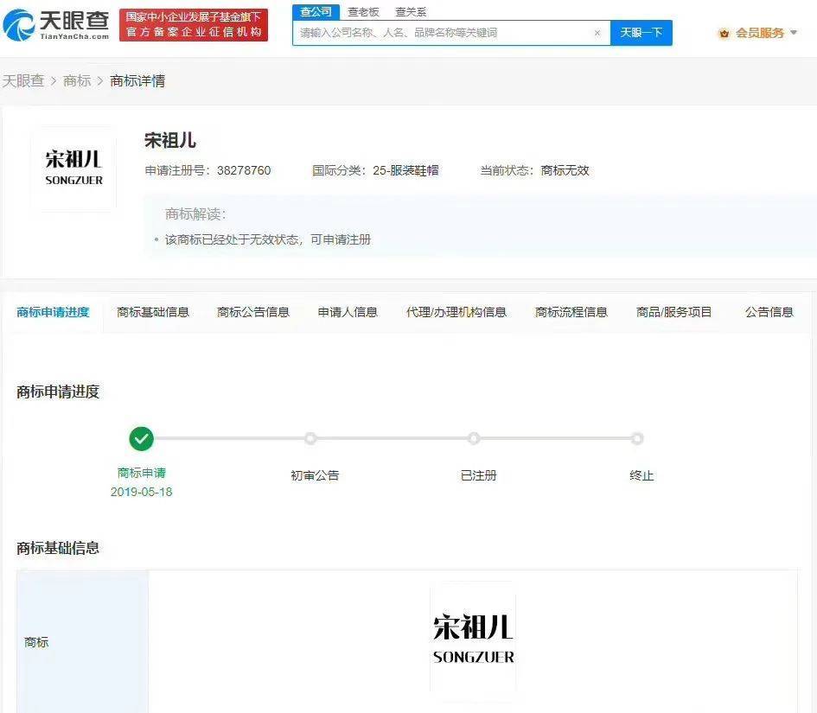
Task: View the 商标流程信息 tab
Action: [x=571, y=312]
